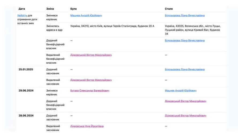The image size is (238, 133).
Task: Click the Увійдіть login link
Action: coord(22,16)
